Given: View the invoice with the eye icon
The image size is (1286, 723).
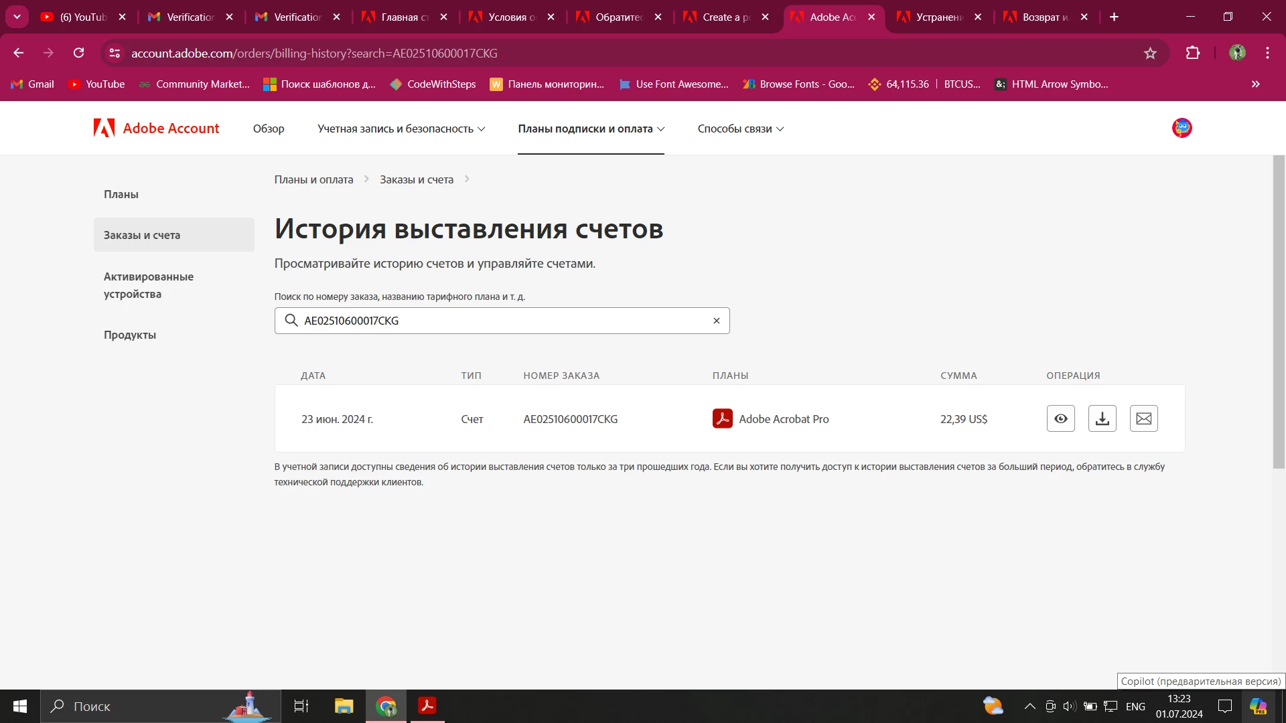Looking at the screenshot, I should pyautogui.click(x=1060, y=419).
